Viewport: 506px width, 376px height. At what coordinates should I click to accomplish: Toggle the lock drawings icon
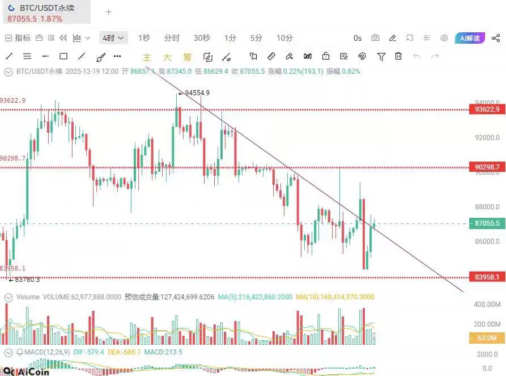[x=326, y=56]
